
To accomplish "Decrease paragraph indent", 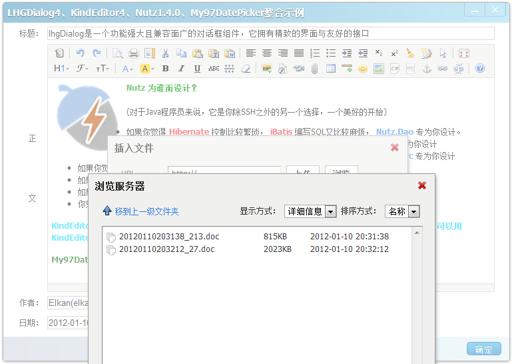I will tap(363, 53).
